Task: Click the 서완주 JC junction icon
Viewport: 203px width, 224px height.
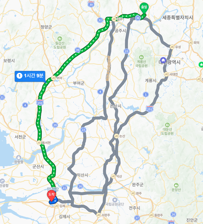Action: [x=98, y=215]
